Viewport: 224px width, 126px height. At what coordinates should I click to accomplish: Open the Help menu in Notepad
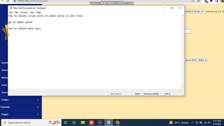pyautogui.click(x=39, y=13)
